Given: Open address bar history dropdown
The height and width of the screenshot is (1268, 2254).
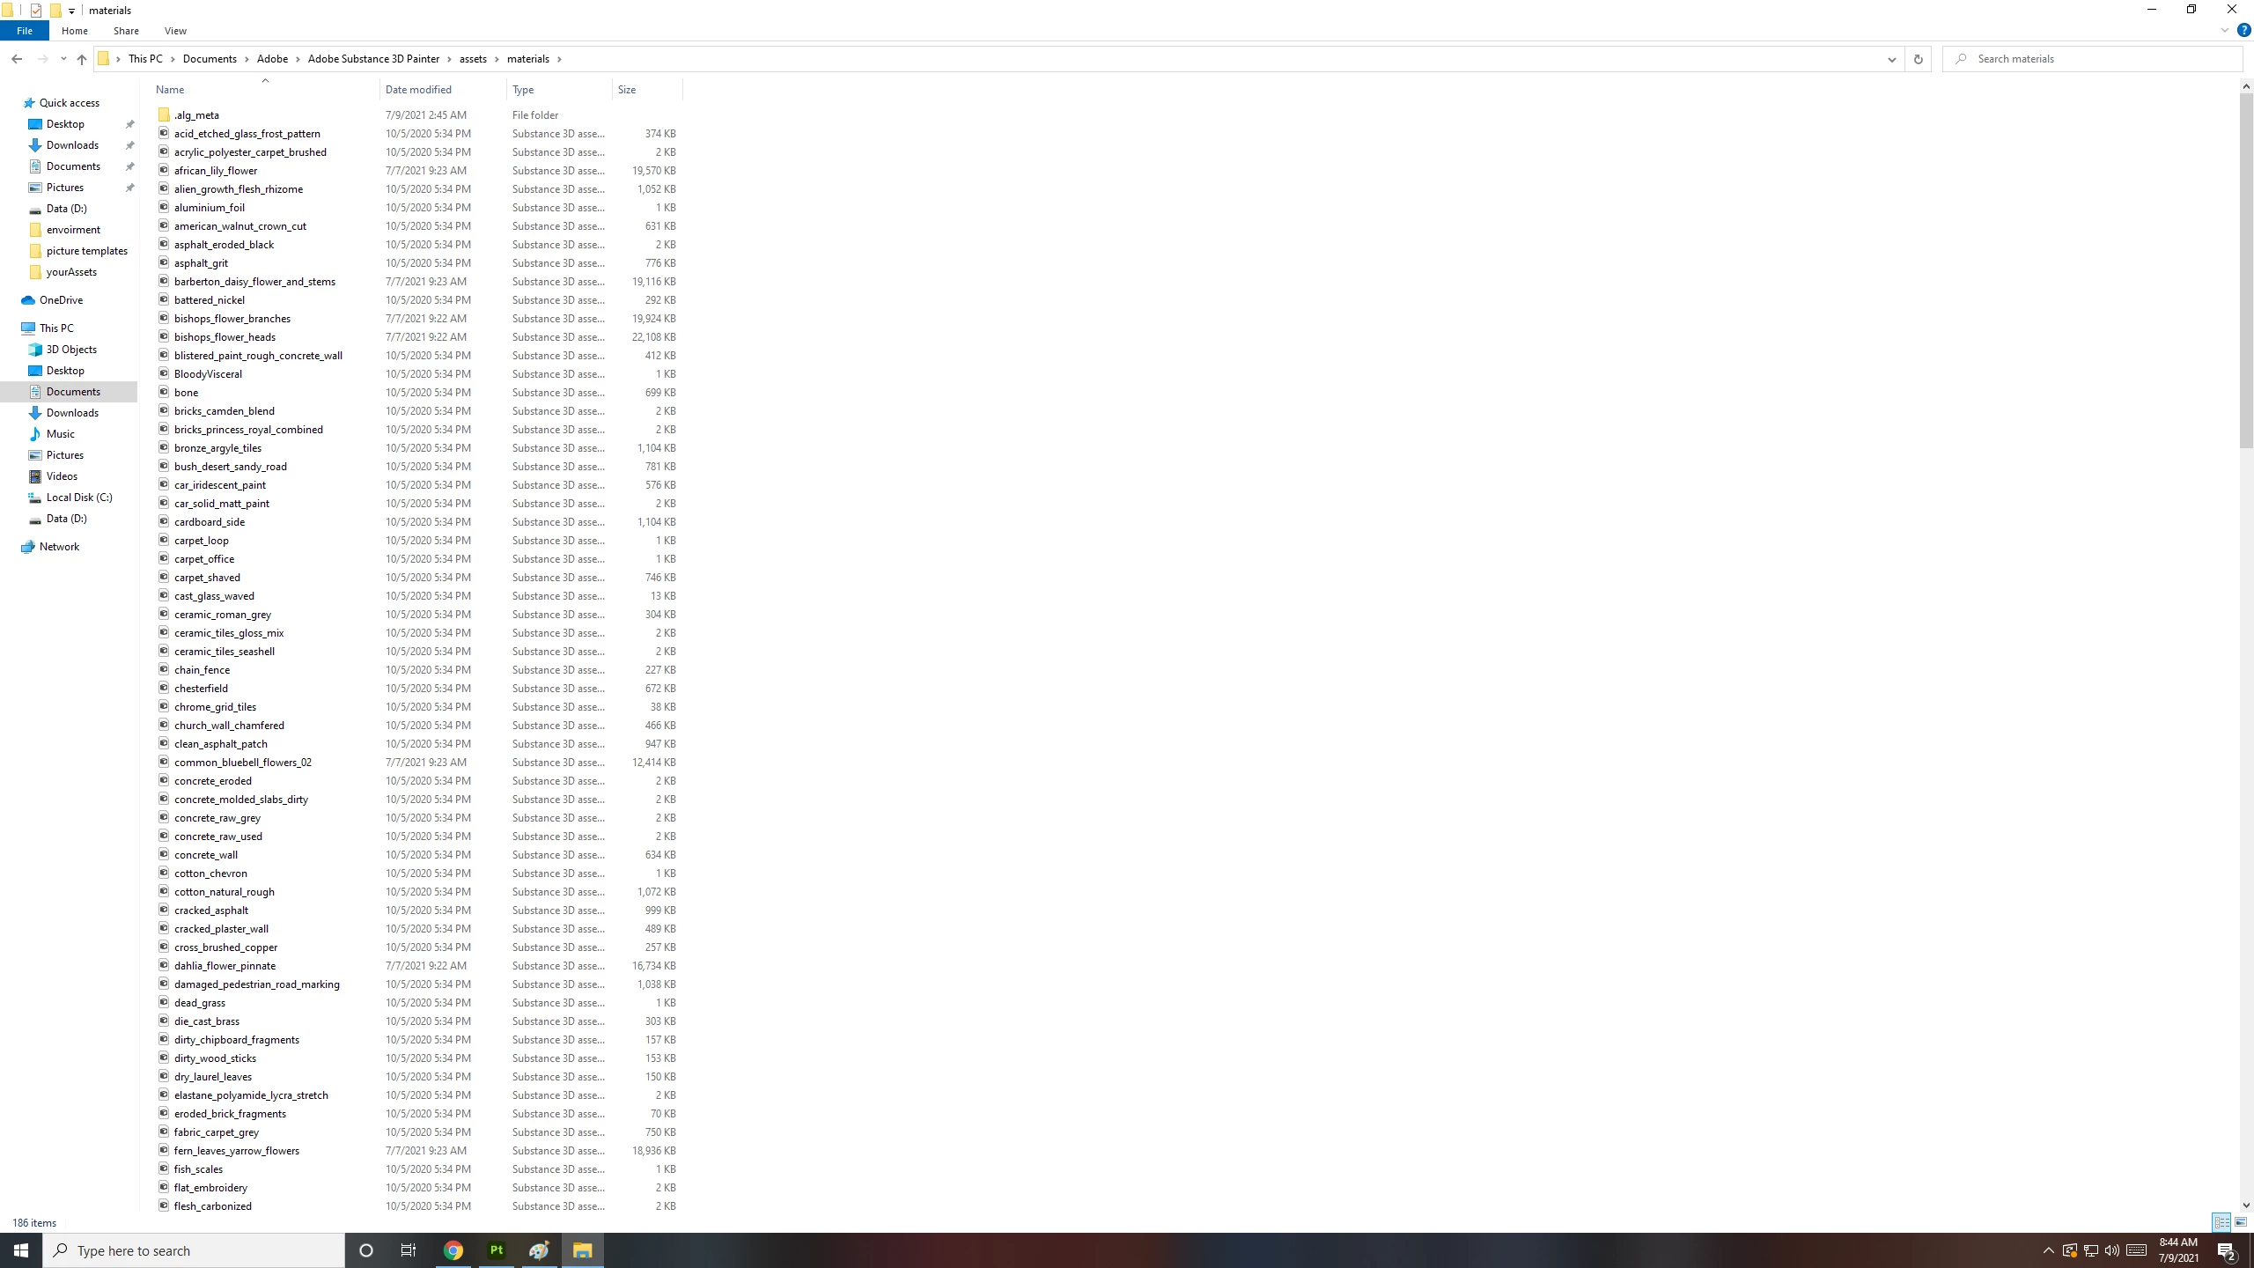Looking at the screenshot, I should [1891, 59].
